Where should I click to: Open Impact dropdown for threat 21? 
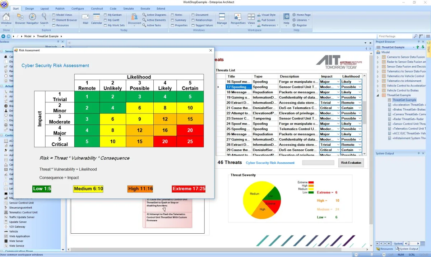(x=337, y=108)
